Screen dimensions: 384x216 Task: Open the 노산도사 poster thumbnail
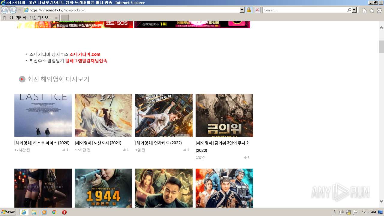click(103, 115)
